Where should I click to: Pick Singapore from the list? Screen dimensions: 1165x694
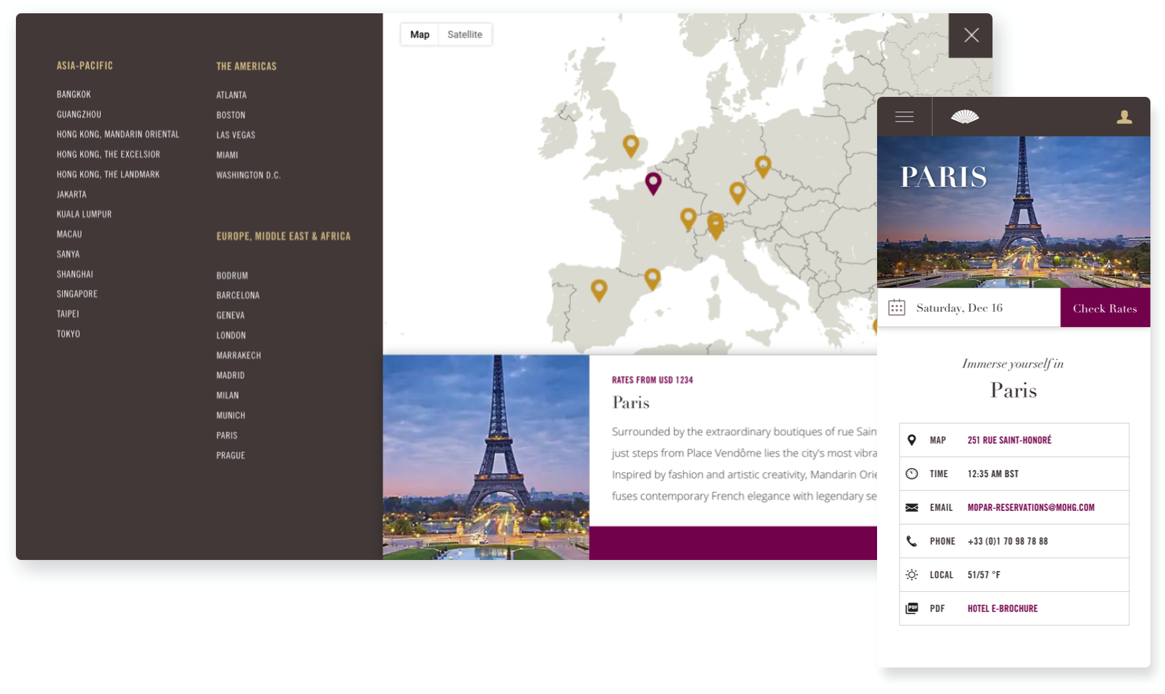tap(77, 294)
